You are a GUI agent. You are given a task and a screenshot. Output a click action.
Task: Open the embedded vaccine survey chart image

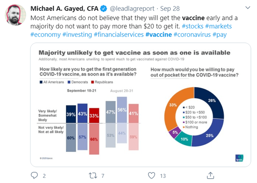click(141, 105)
